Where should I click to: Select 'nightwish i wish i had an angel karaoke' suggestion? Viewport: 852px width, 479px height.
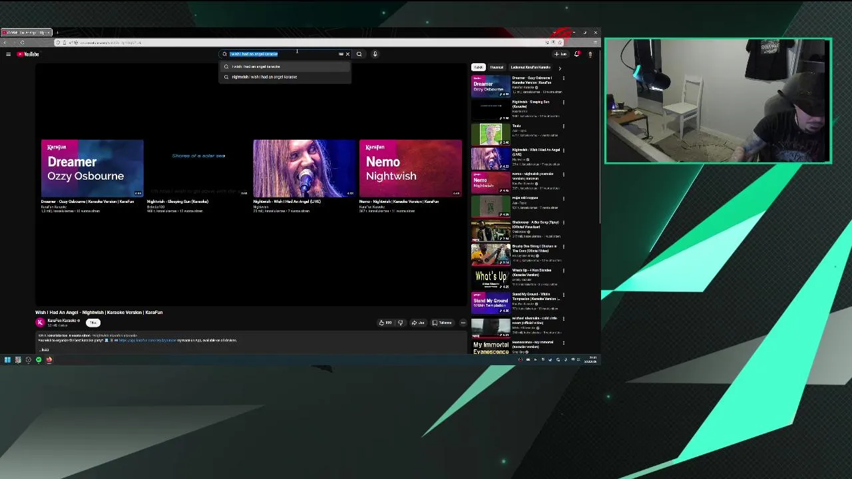point(285,77)
